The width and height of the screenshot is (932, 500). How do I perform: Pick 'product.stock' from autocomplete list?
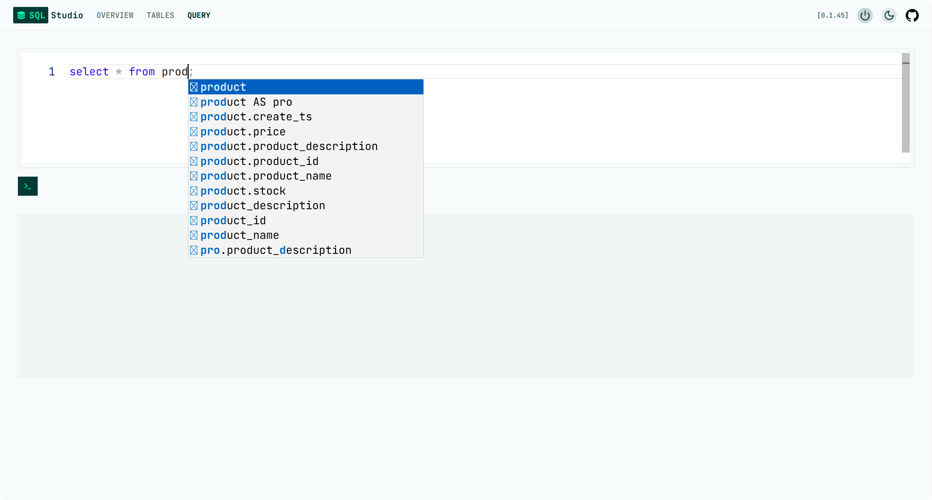coord(243,191)
